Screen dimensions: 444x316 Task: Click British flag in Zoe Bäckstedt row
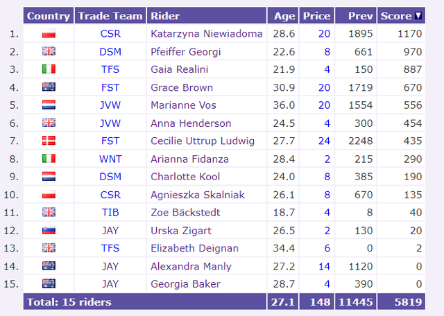49,212
